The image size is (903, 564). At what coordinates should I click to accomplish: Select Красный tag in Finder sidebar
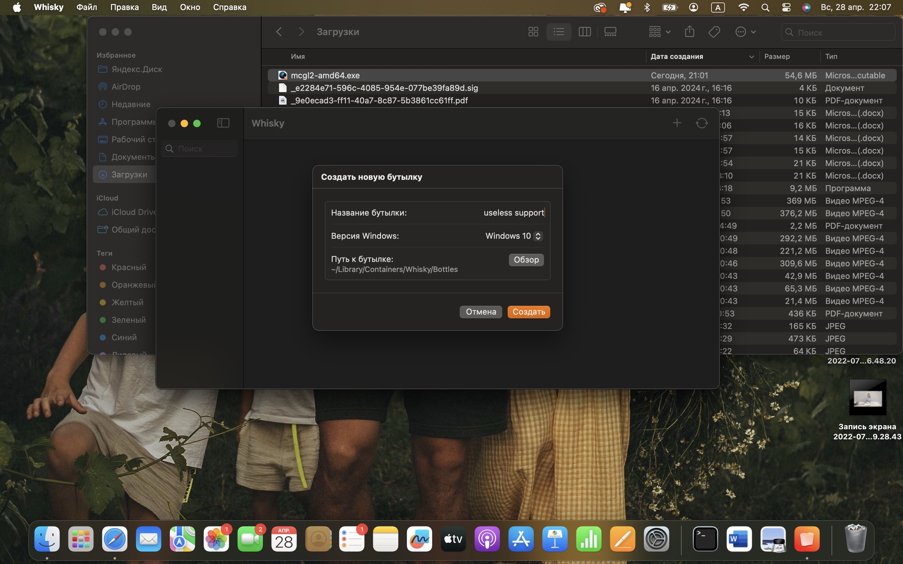[x=123, y=267]
